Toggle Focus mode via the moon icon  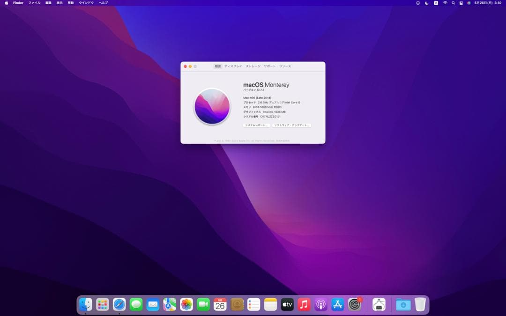point(426,3)
